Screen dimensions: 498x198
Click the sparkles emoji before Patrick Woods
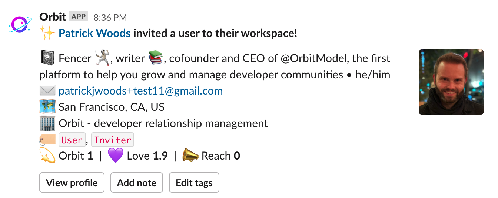click(x=47, y=34)
